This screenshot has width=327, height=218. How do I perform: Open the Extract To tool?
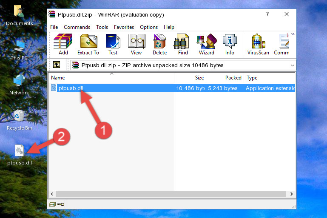[88, 44]
